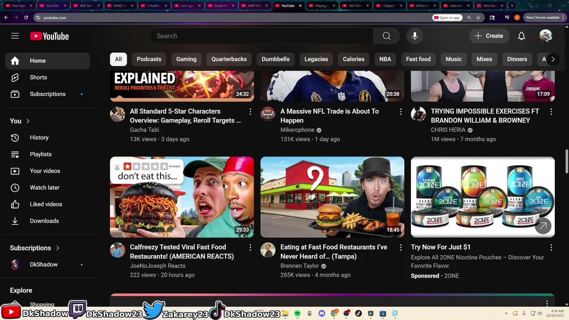Open Calfreezy fast food video thumbnail

tap(182, 197)
